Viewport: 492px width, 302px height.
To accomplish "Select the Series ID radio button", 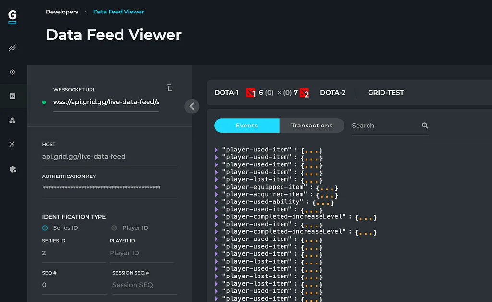I will [x=45, y=228].
